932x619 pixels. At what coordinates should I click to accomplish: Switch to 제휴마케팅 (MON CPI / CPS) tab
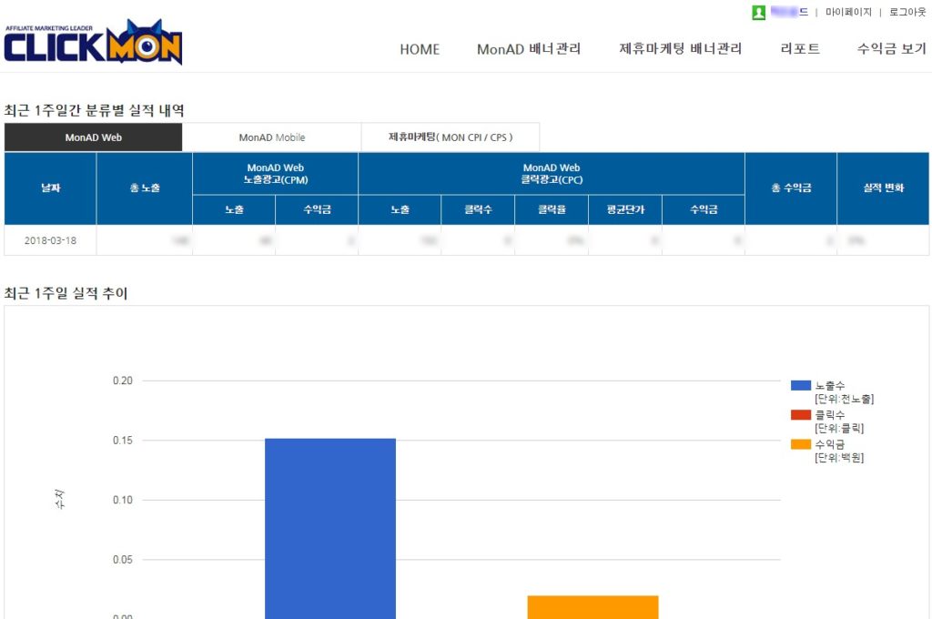tap(451, 137)
